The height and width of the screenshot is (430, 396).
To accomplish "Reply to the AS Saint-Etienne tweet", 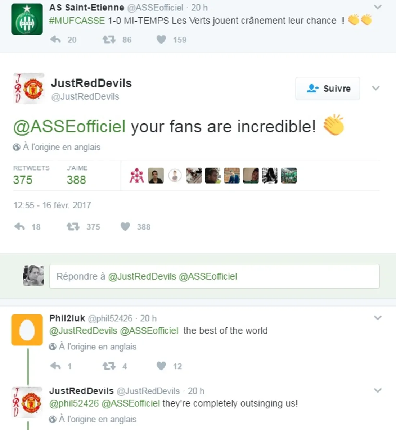I will pyautogui.click(x=55, y=40).
